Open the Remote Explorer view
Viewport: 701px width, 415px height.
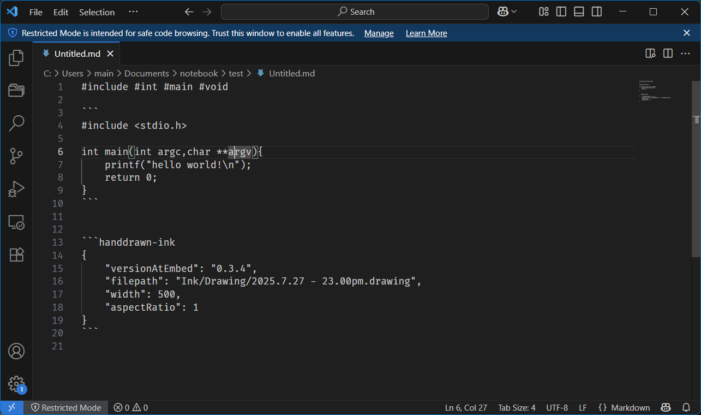tap(16, 222)
